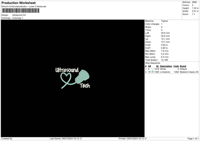Click the Width value '2.01 in'

point(195,11)
